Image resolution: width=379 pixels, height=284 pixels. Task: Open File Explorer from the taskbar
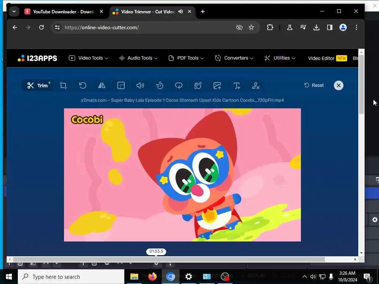click(x=134, y=277)
